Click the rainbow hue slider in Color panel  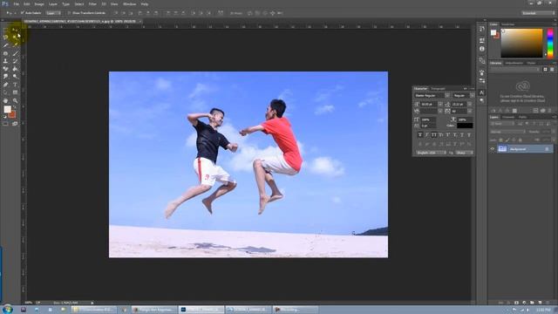pyautogui.click(x=550, y=44)
